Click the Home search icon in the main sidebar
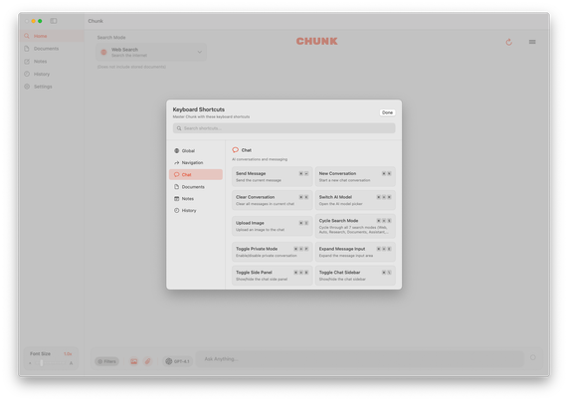 (x=27, y=36)
